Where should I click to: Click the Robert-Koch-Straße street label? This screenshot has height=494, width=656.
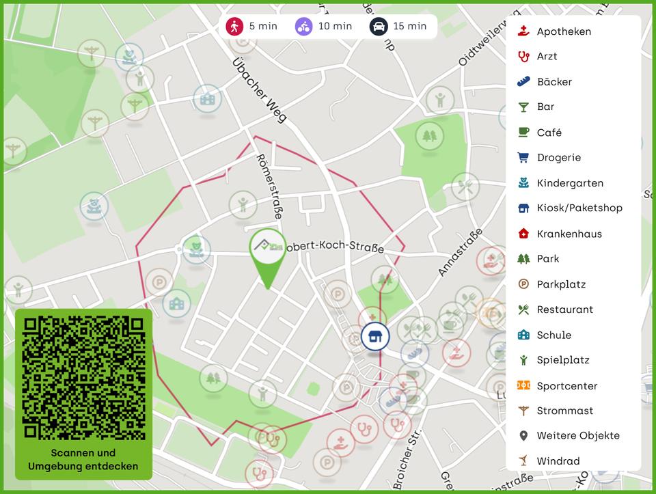[338, 247]
